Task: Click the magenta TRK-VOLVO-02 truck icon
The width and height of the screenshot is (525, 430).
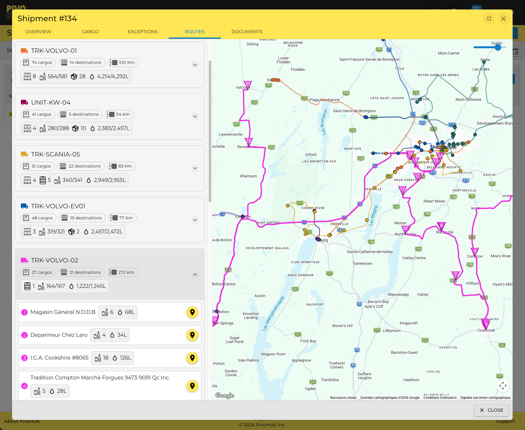Action: [24, 260]
